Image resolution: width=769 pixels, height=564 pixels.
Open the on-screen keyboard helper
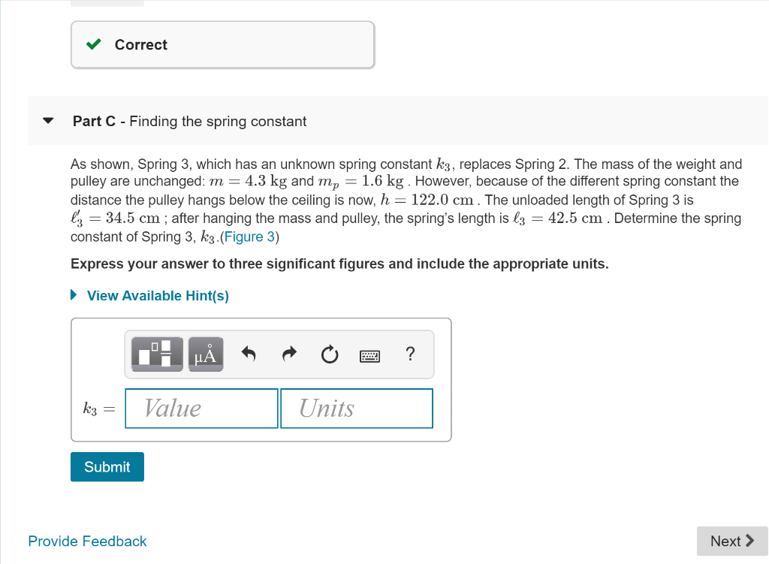[369, 354]
